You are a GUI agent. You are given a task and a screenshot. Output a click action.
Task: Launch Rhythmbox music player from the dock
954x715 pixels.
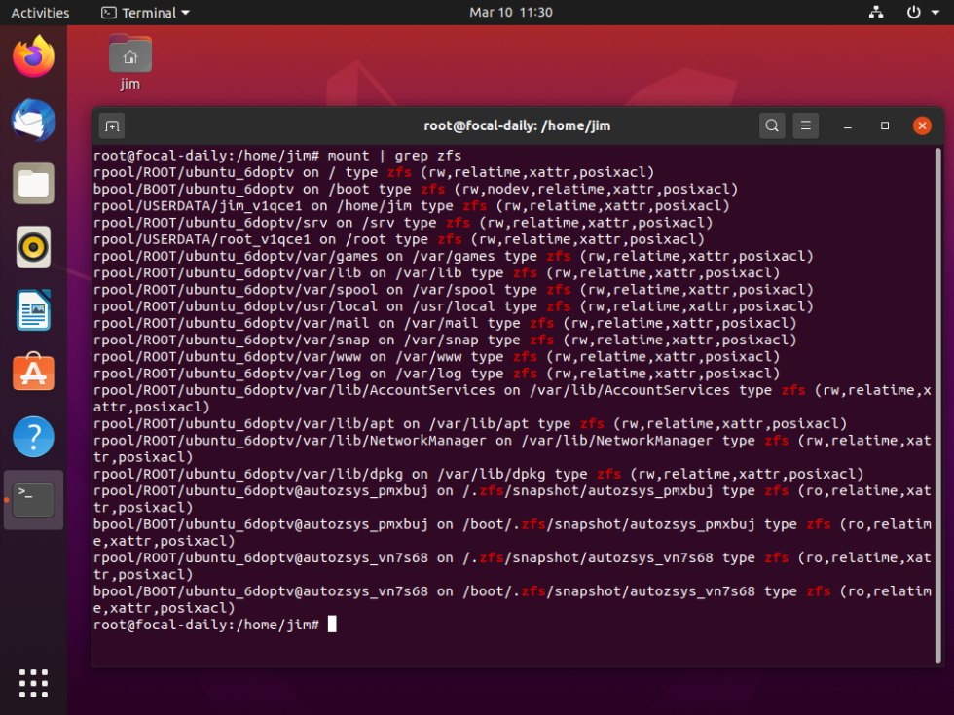coord(33,247)
